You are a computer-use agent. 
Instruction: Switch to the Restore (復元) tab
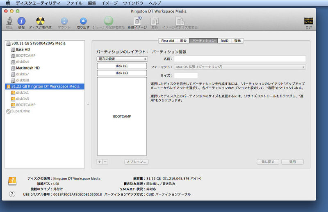(237, 41)
